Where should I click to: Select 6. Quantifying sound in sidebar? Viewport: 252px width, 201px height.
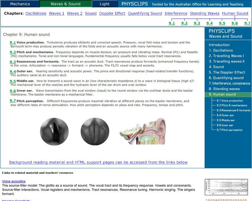point(226,78)
